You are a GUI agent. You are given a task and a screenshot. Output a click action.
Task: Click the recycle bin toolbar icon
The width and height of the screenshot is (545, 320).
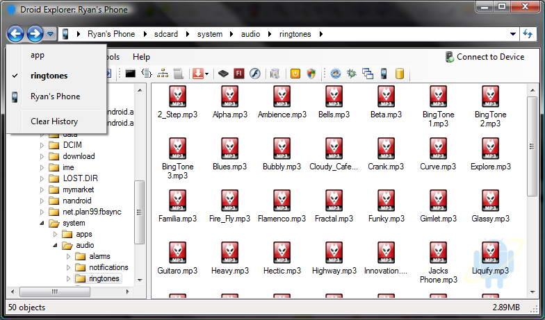[x=275, y=74]
